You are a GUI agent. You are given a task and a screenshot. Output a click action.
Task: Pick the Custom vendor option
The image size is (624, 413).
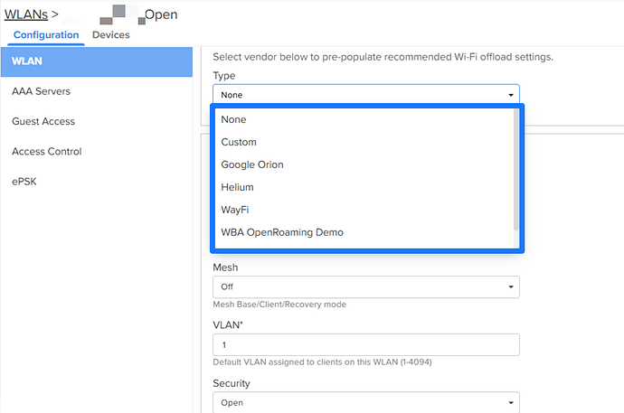click(x=239, y=142)
